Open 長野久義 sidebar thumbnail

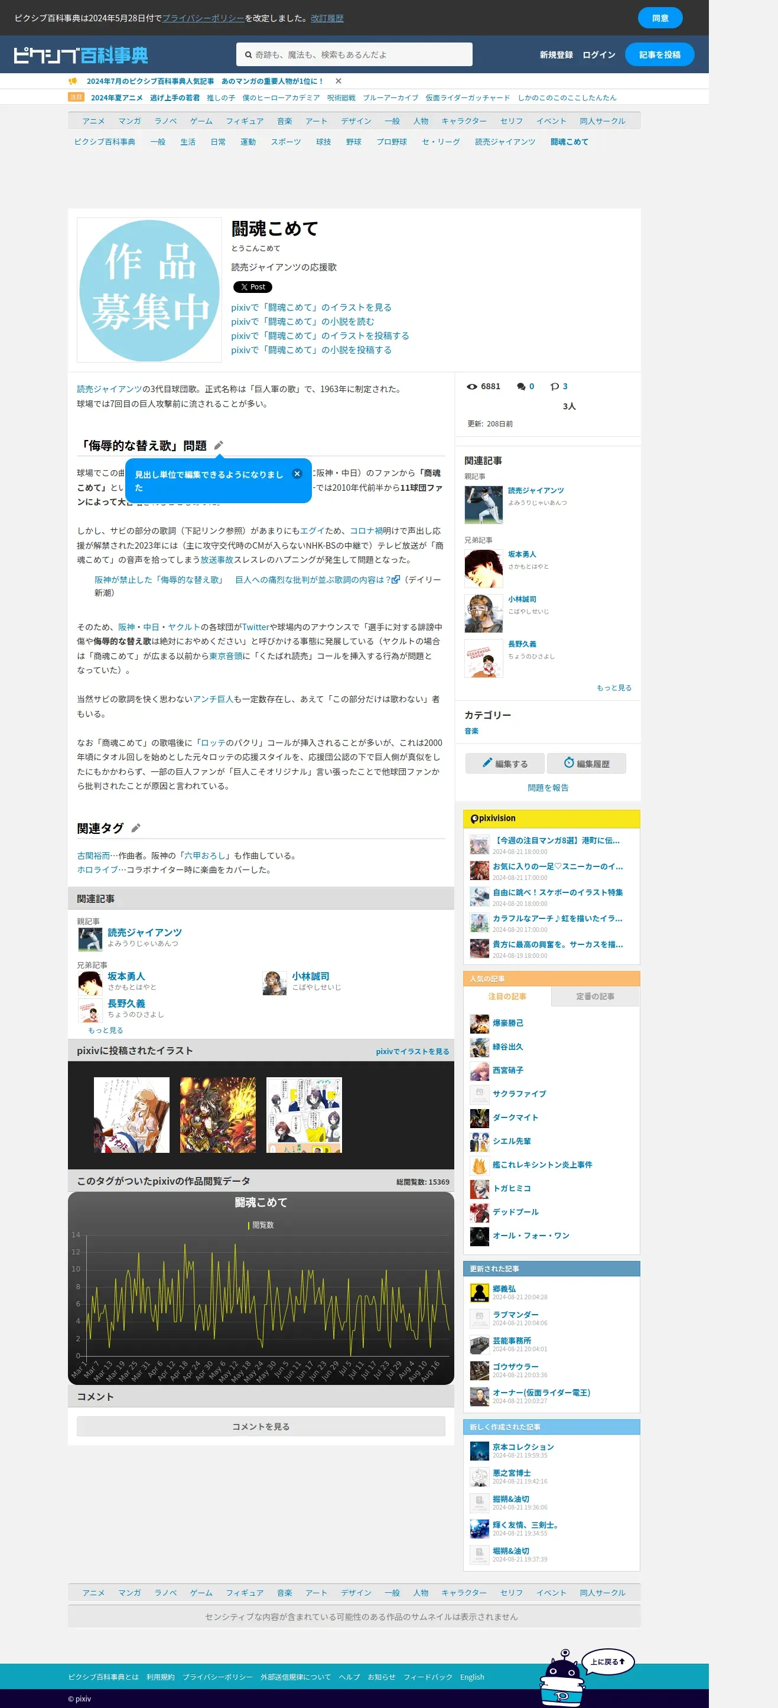tap(483, 659)
